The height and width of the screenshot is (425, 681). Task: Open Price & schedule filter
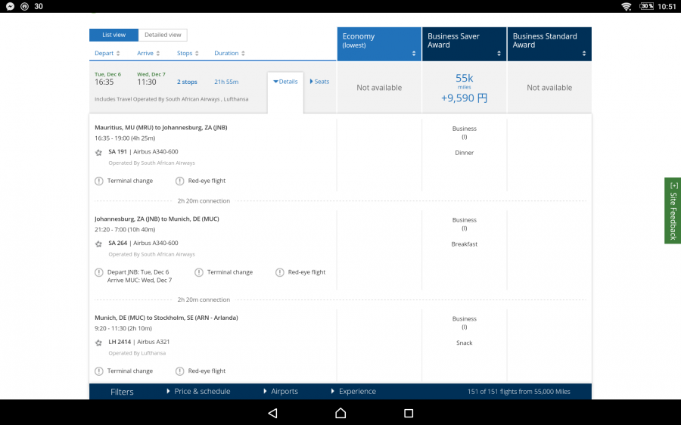[x=198, y=392]
